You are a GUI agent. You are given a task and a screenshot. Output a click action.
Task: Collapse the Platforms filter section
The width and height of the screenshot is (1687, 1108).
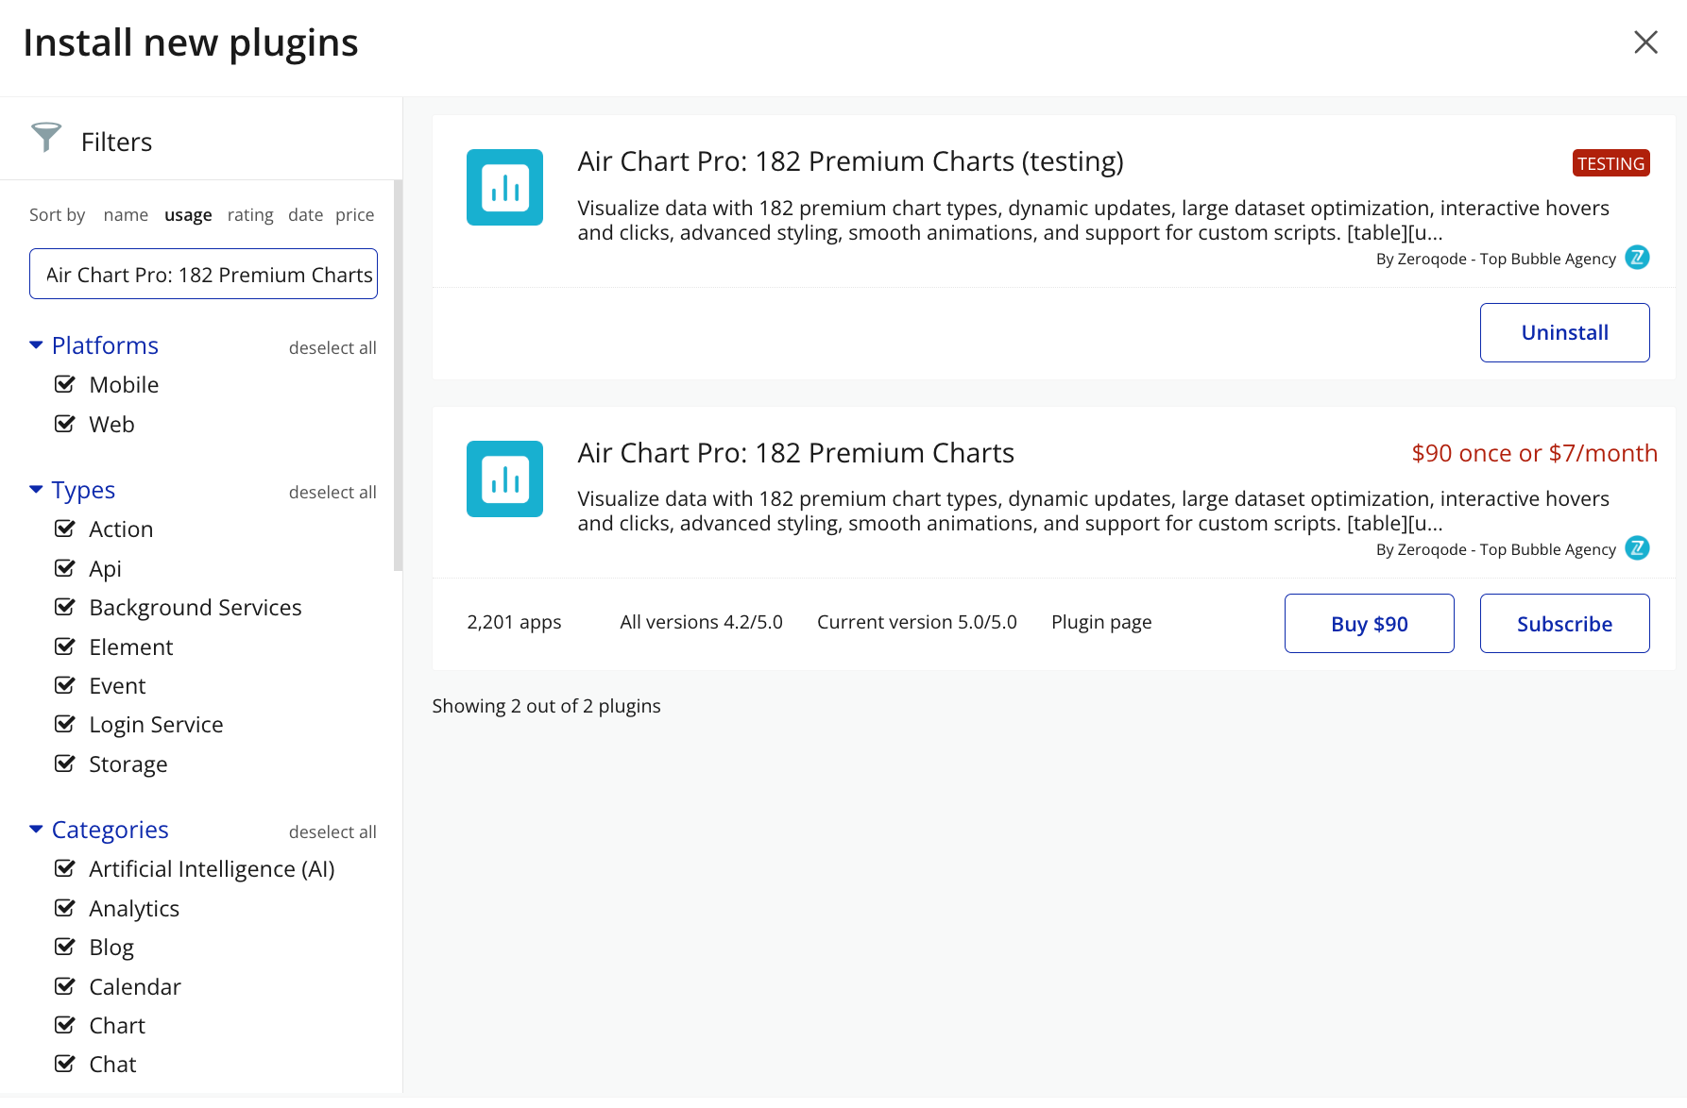click(36, 345)
